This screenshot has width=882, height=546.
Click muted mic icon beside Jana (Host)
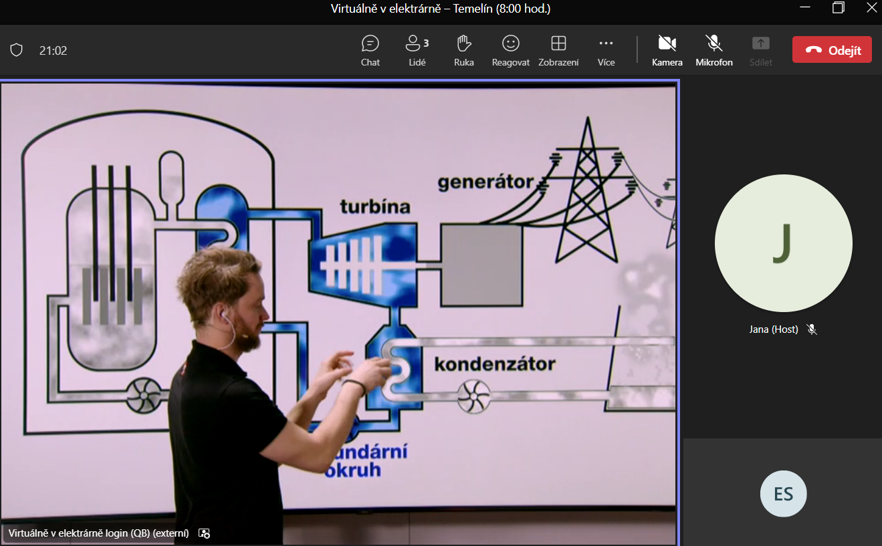tap(812, 329)
